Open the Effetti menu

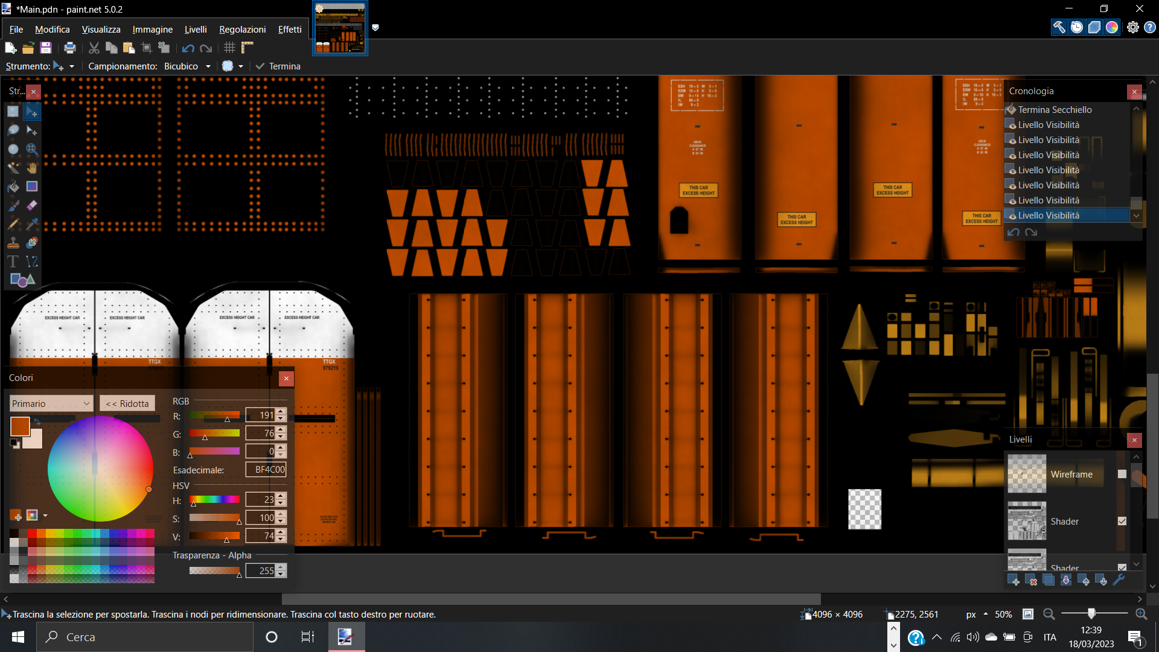tap(289, 29)
